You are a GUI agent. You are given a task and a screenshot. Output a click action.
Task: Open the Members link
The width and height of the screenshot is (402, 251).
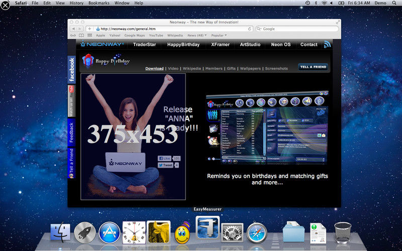coord(214,68)
